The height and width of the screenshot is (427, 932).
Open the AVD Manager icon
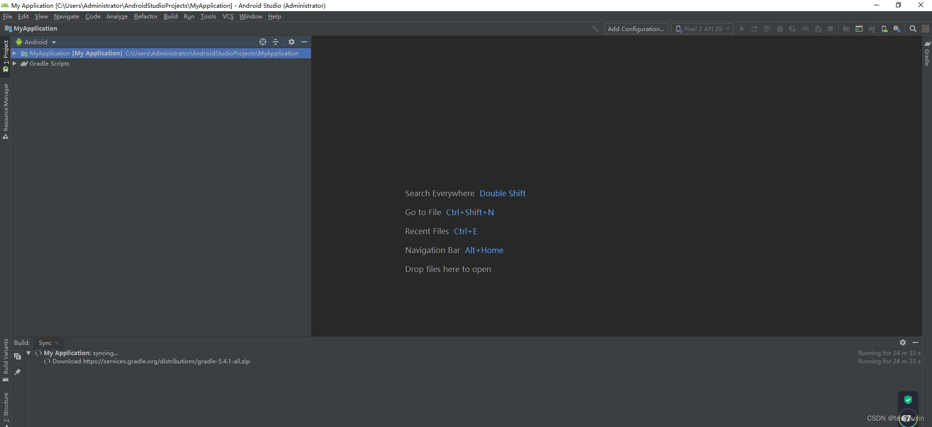tap(884, 29)
